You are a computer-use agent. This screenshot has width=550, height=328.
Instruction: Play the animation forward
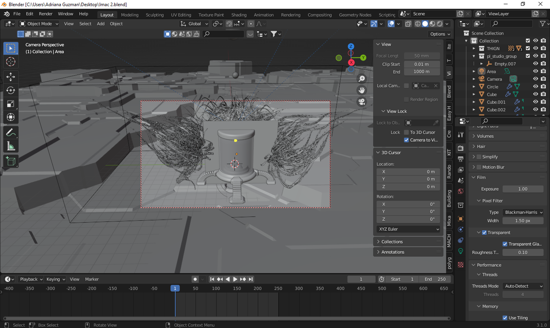235,279
